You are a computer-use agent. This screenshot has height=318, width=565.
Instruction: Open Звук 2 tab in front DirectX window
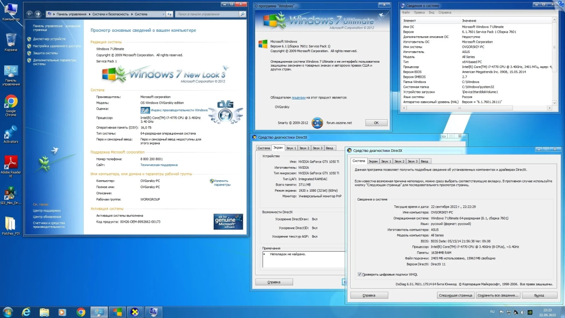click(x=399, y=161)
